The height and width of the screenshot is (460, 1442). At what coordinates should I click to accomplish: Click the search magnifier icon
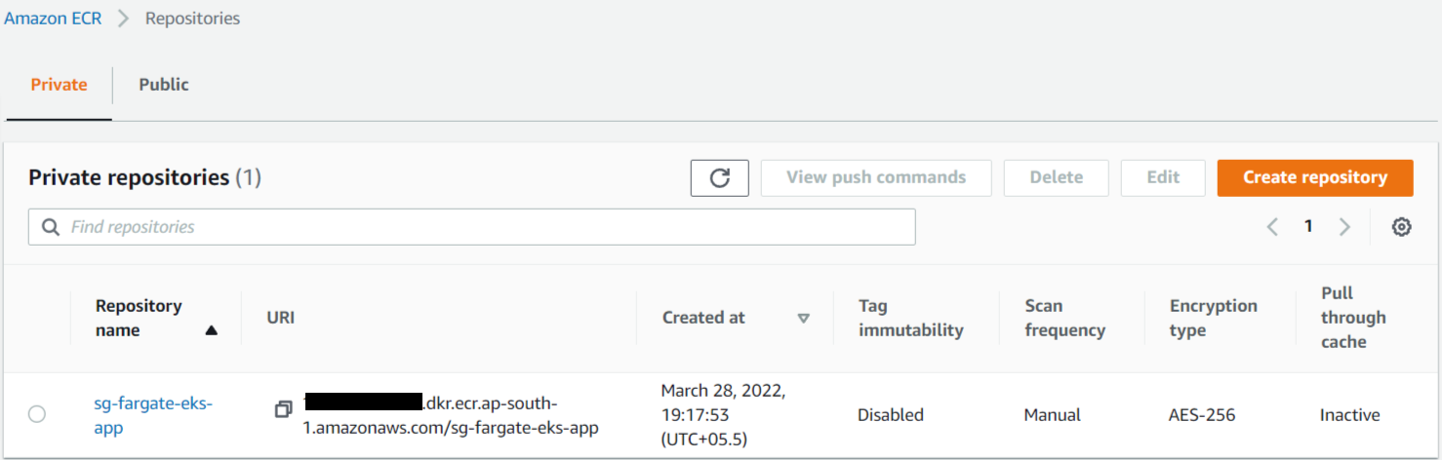(51, 227)
